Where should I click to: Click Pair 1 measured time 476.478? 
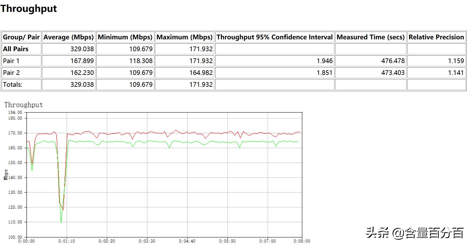pos(393,61)
